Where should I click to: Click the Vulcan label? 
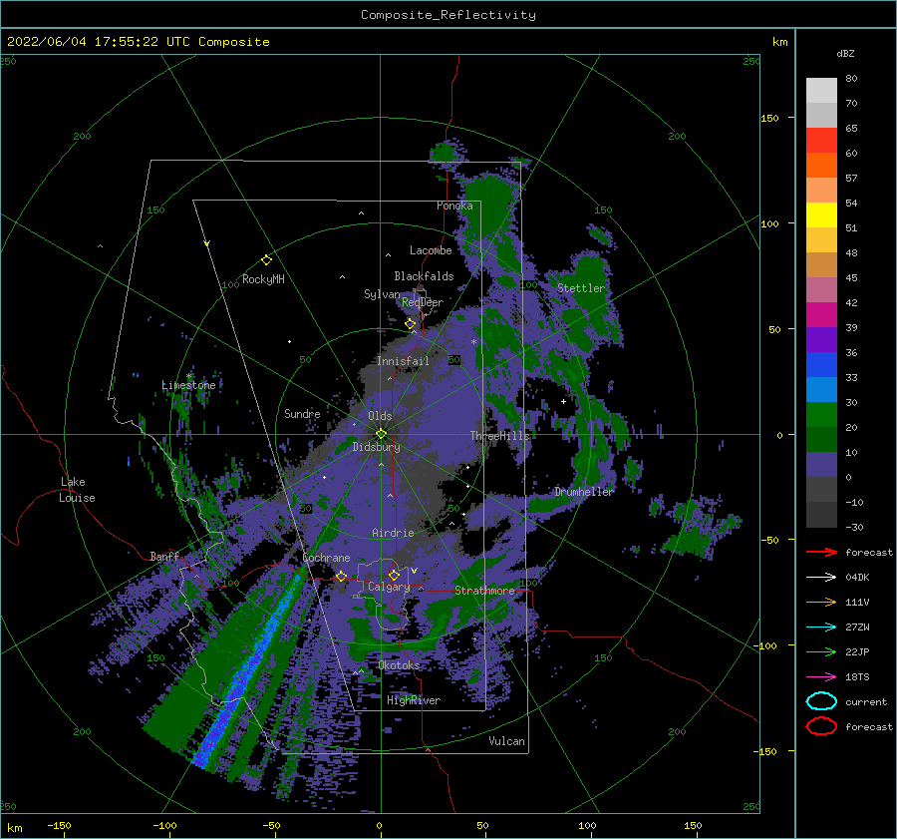[507, 741]
